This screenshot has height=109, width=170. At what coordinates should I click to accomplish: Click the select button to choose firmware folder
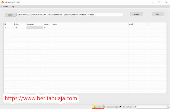(x=10, y=15)
